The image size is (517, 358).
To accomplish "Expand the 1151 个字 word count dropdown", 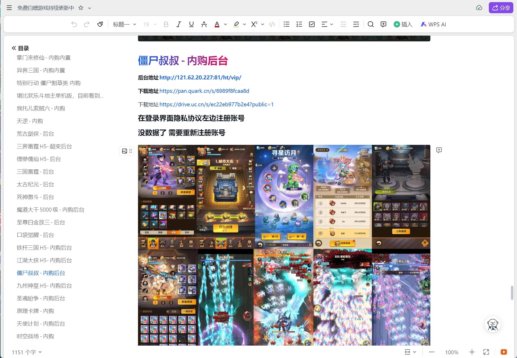I will point(26,352).
